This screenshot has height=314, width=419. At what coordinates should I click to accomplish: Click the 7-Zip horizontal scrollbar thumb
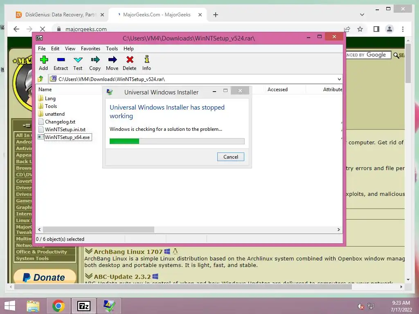click(x=99, y=230)
